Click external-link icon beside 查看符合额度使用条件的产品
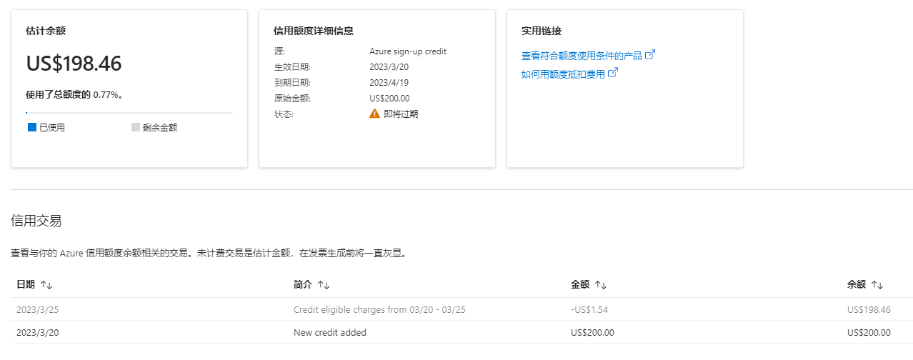This screenshot has height=360, width=913. tap(650, 55)
